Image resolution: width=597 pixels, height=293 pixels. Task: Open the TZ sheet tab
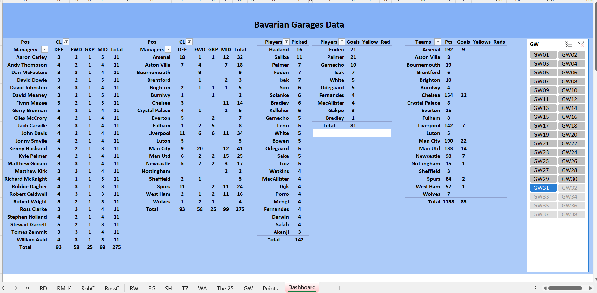(x=185, y=288)
